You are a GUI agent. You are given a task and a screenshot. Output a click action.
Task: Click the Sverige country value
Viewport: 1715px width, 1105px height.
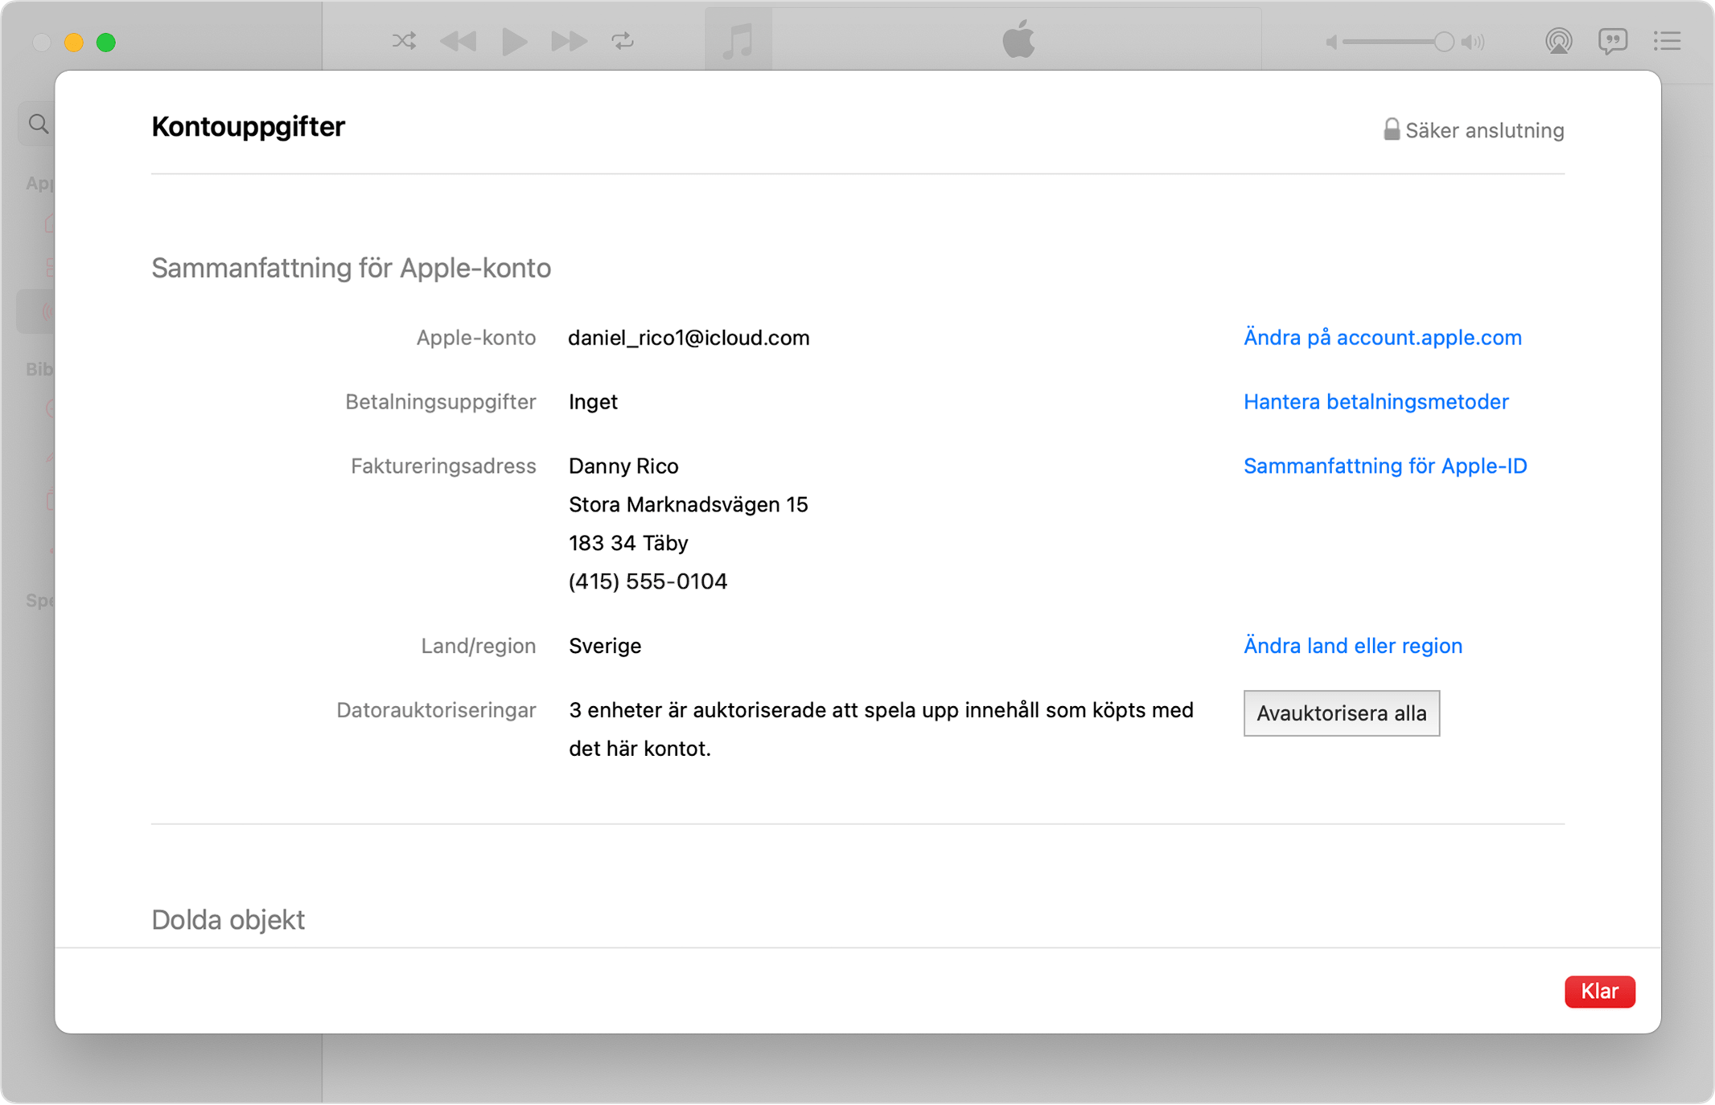click(x=605, y=646)
